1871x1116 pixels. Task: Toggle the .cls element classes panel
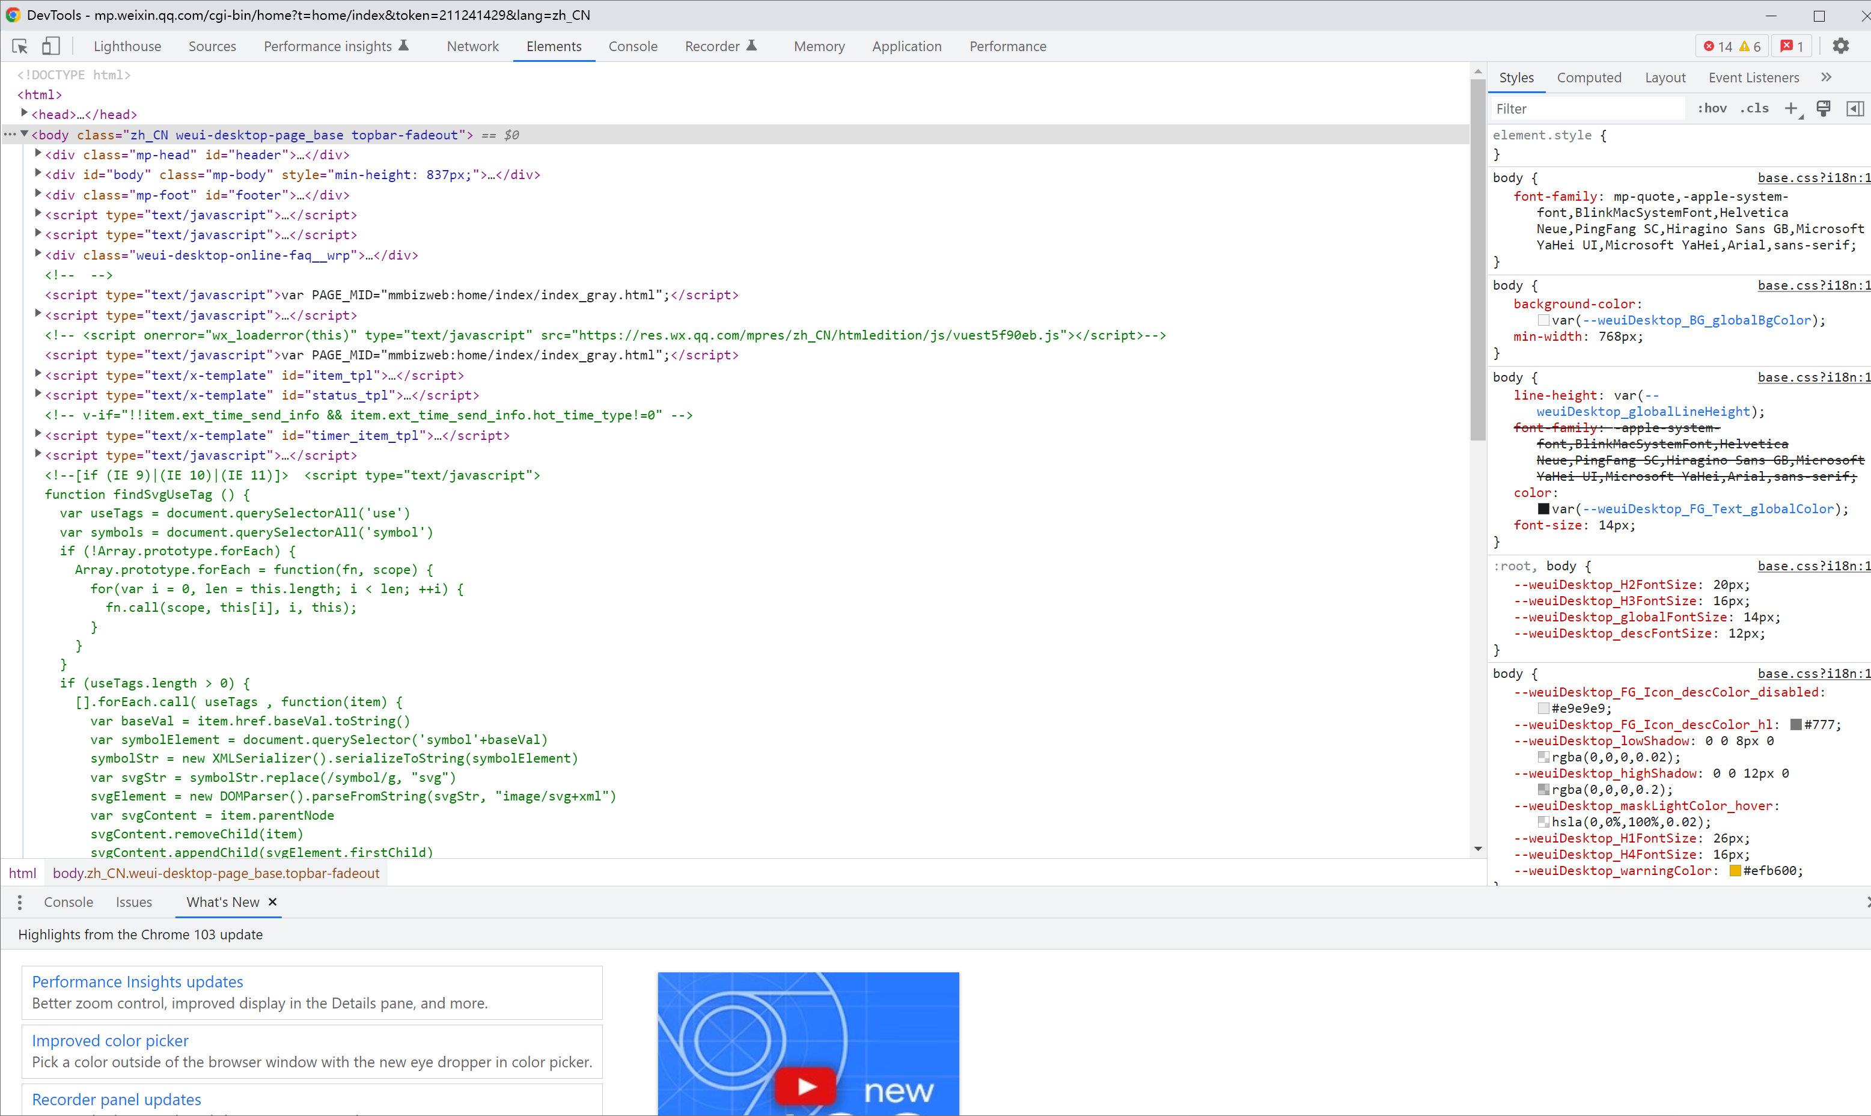(x=1754, y=109)
